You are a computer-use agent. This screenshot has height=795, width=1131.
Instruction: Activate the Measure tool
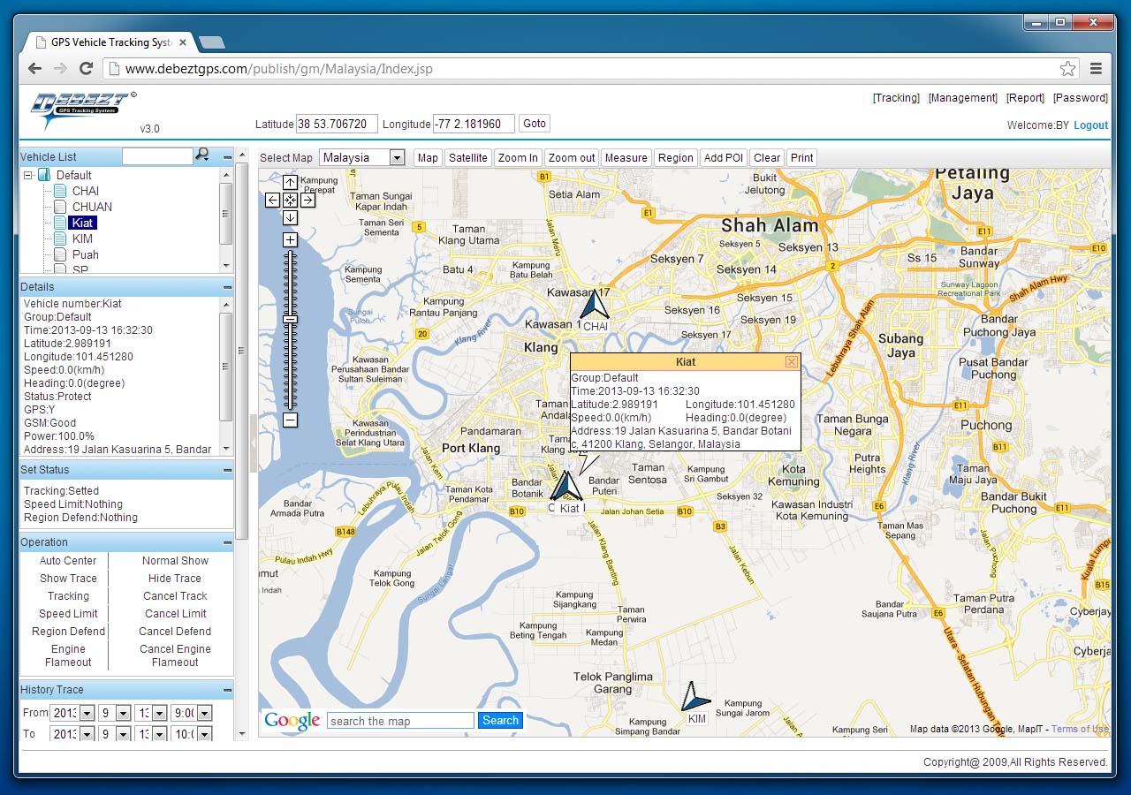(x=626, y=157)
